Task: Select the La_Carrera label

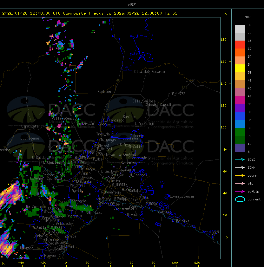Action: (36, 206)
